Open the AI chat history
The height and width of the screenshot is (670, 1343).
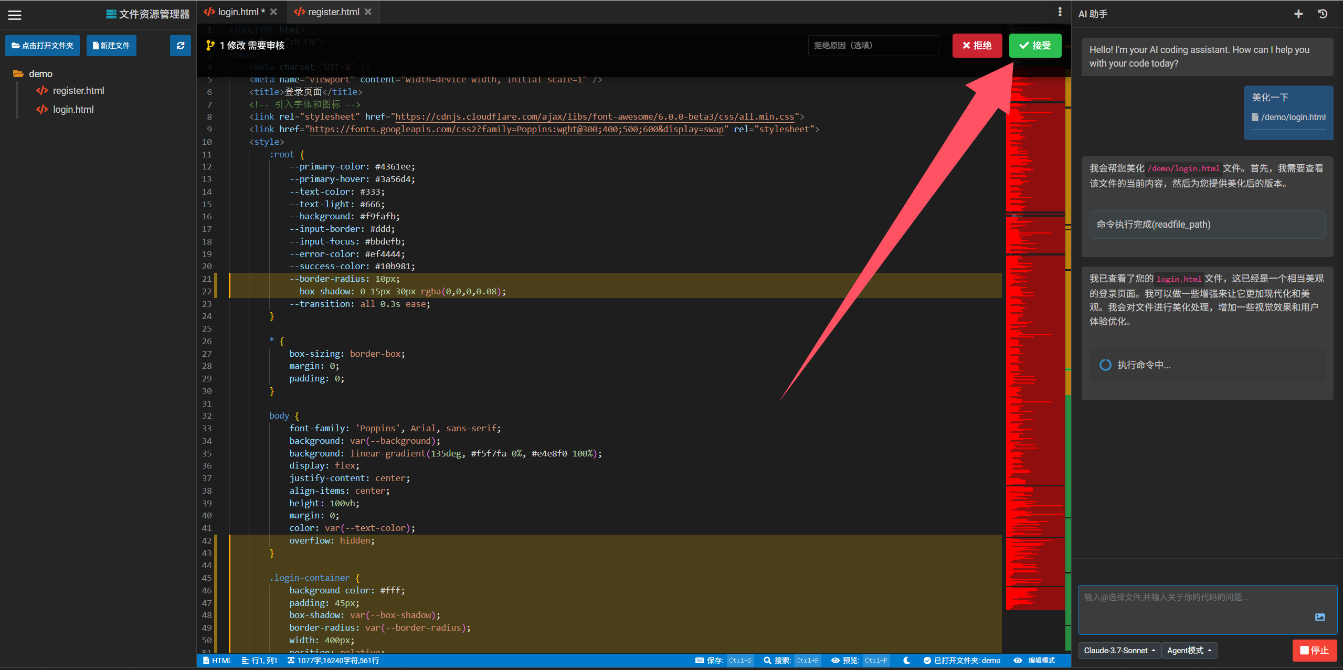[1323, 14]
